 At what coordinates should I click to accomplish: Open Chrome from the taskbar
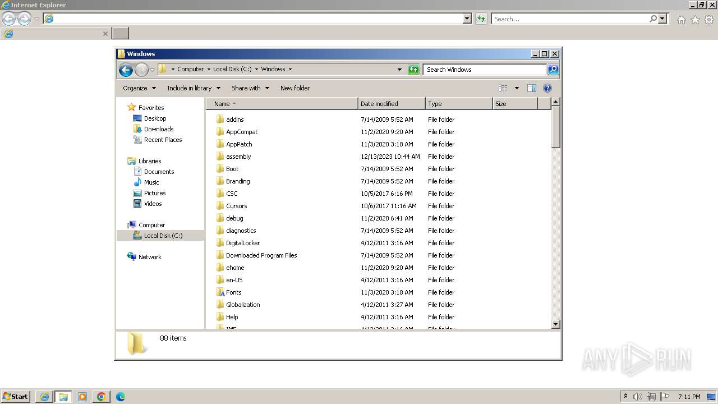[x=102, y=397]
